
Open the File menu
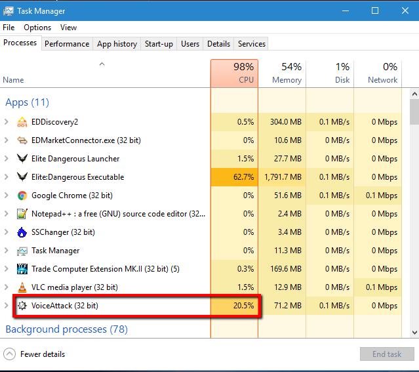(x=9, y=28)
